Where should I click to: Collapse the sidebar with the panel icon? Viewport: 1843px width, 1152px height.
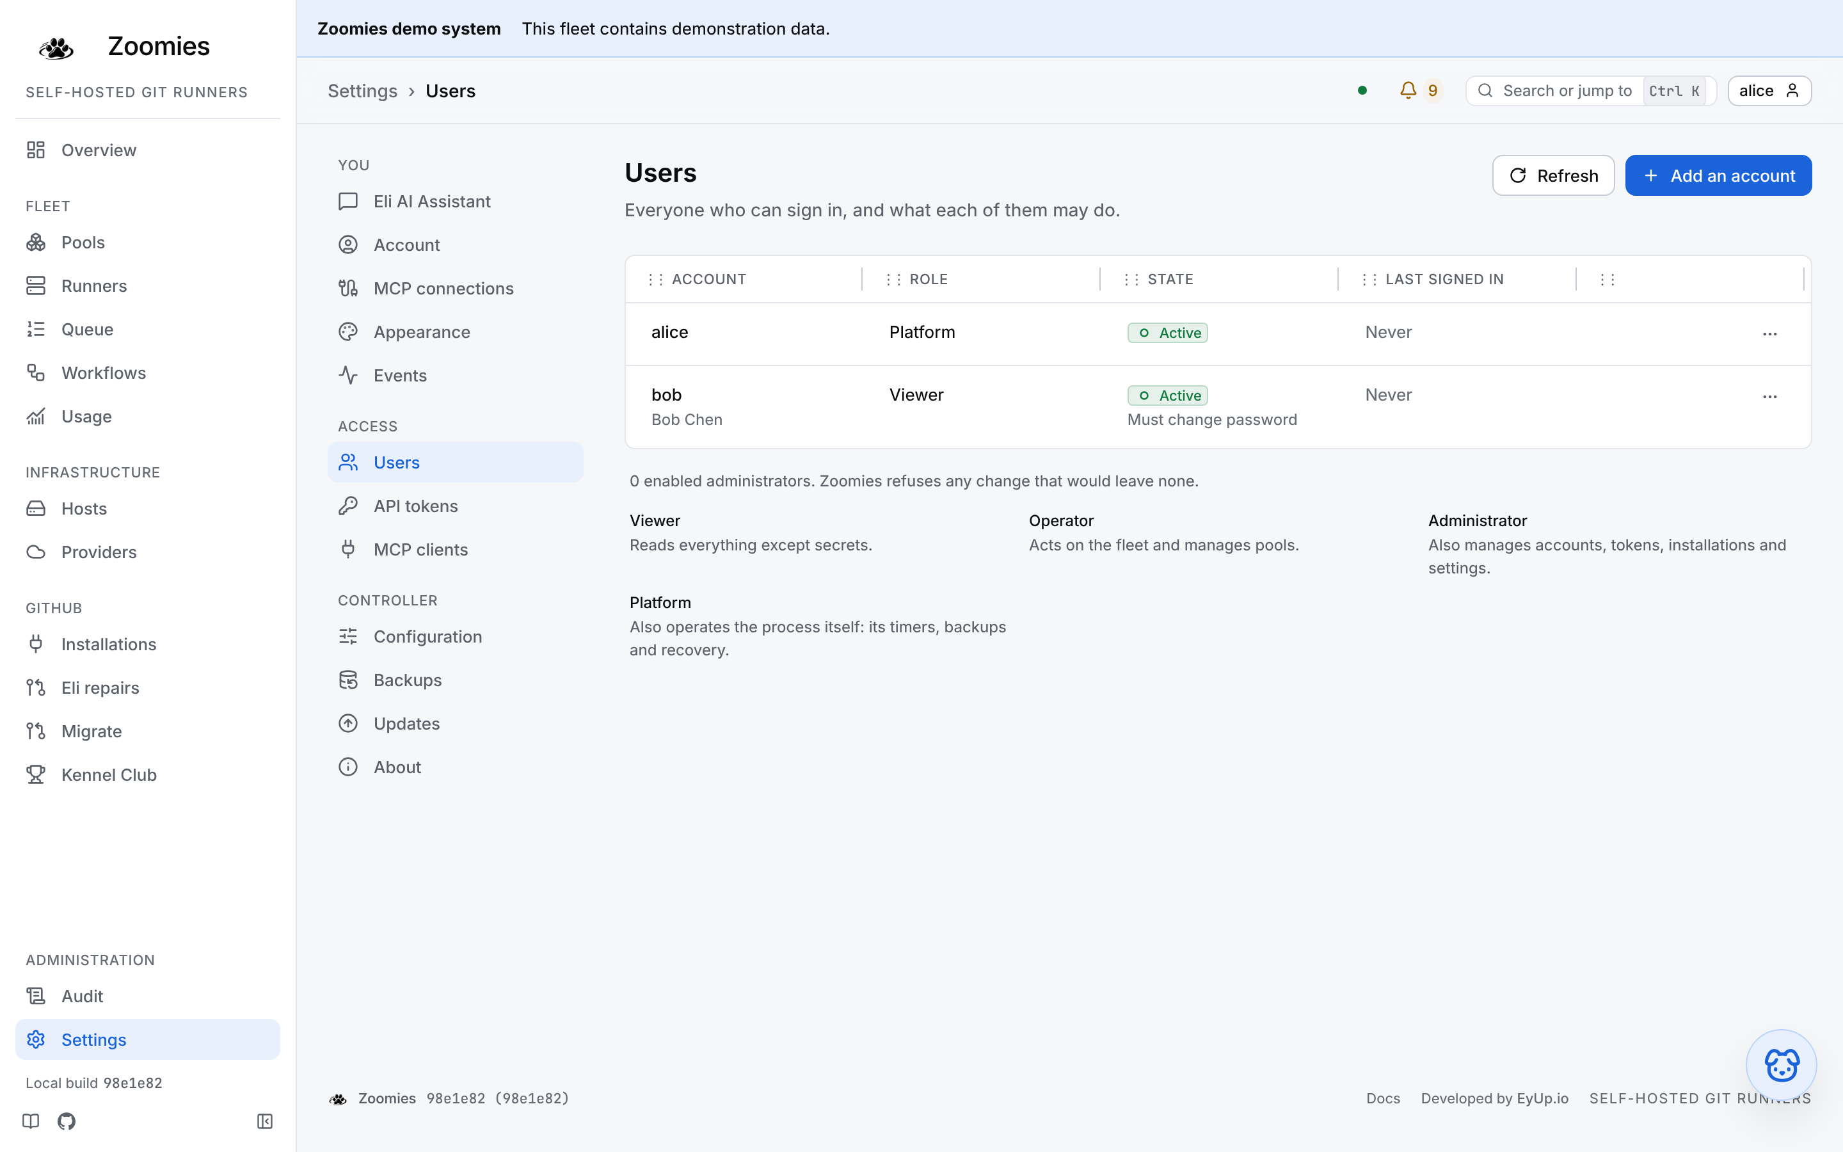click(x=265, y=1121)
